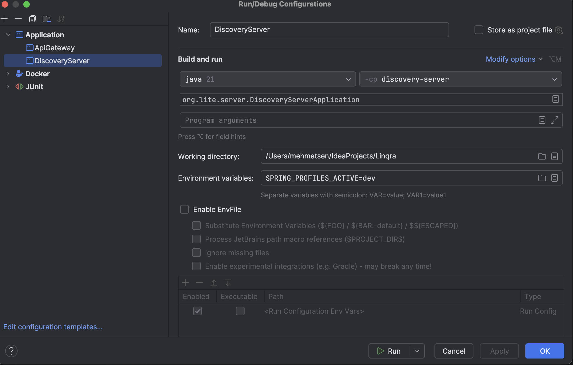Screen dimensions: 573x365
Task: Open Edit configuration templates
Action: pos(53,327)
